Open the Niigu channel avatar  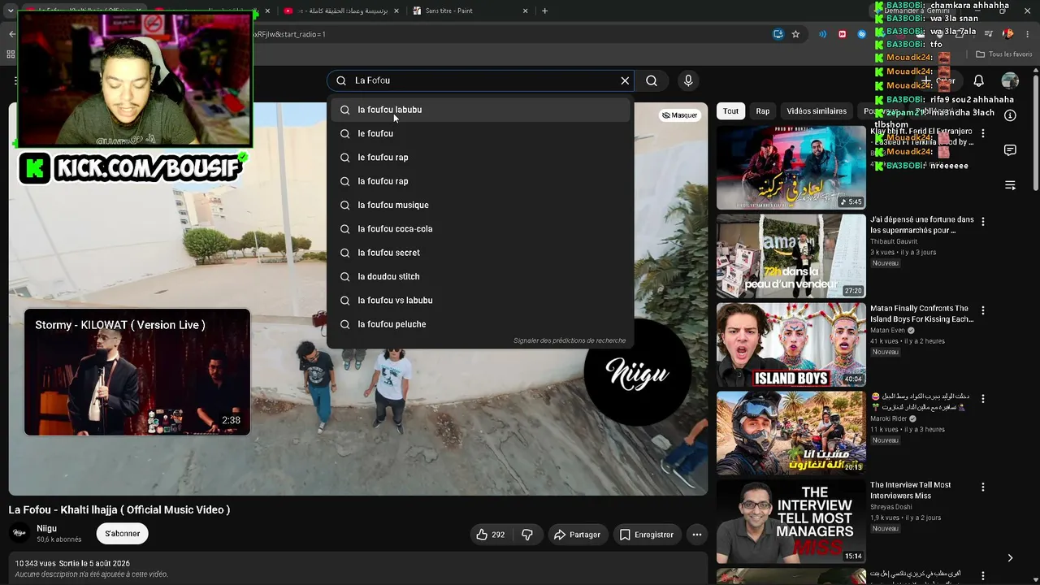point(19,533)
